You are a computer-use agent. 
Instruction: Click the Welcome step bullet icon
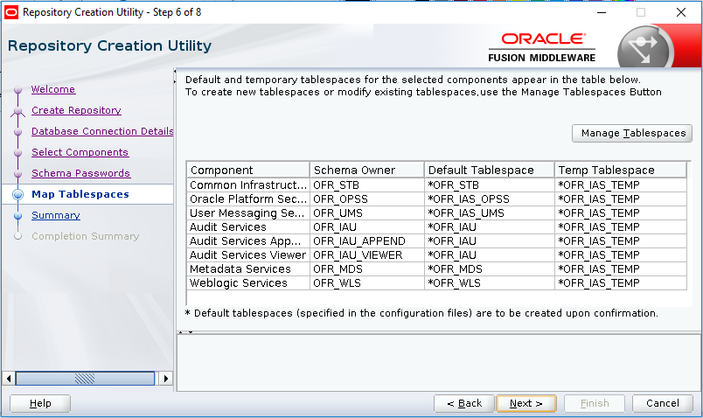pyautogui.click(x=17, y=90)
